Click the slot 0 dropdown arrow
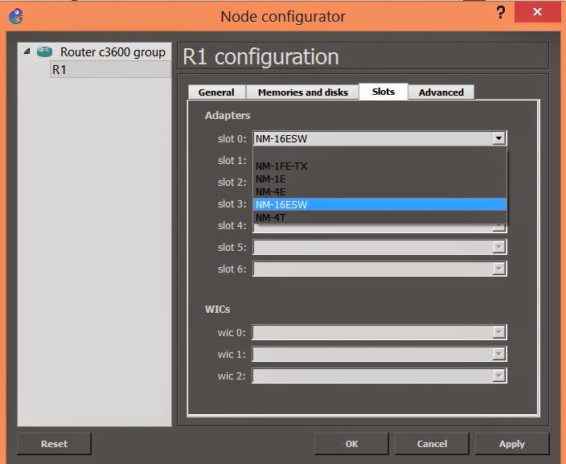 click(498, 138)
